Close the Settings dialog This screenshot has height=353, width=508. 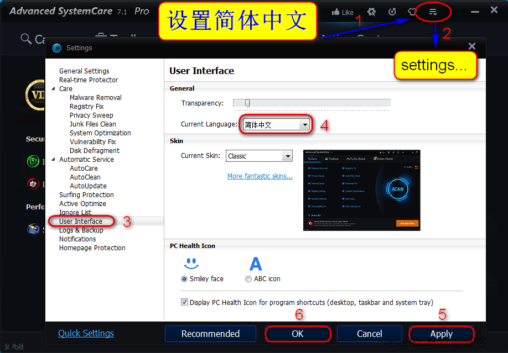[x=471, y=46]
